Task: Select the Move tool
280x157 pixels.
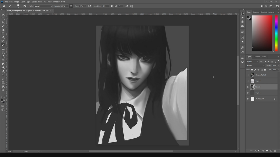Action: point(3,15)
